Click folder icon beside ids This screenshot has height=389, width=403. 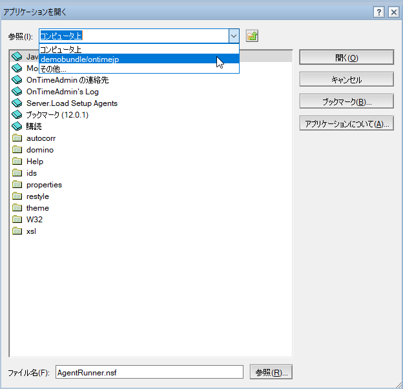click(x=17, y=173)
